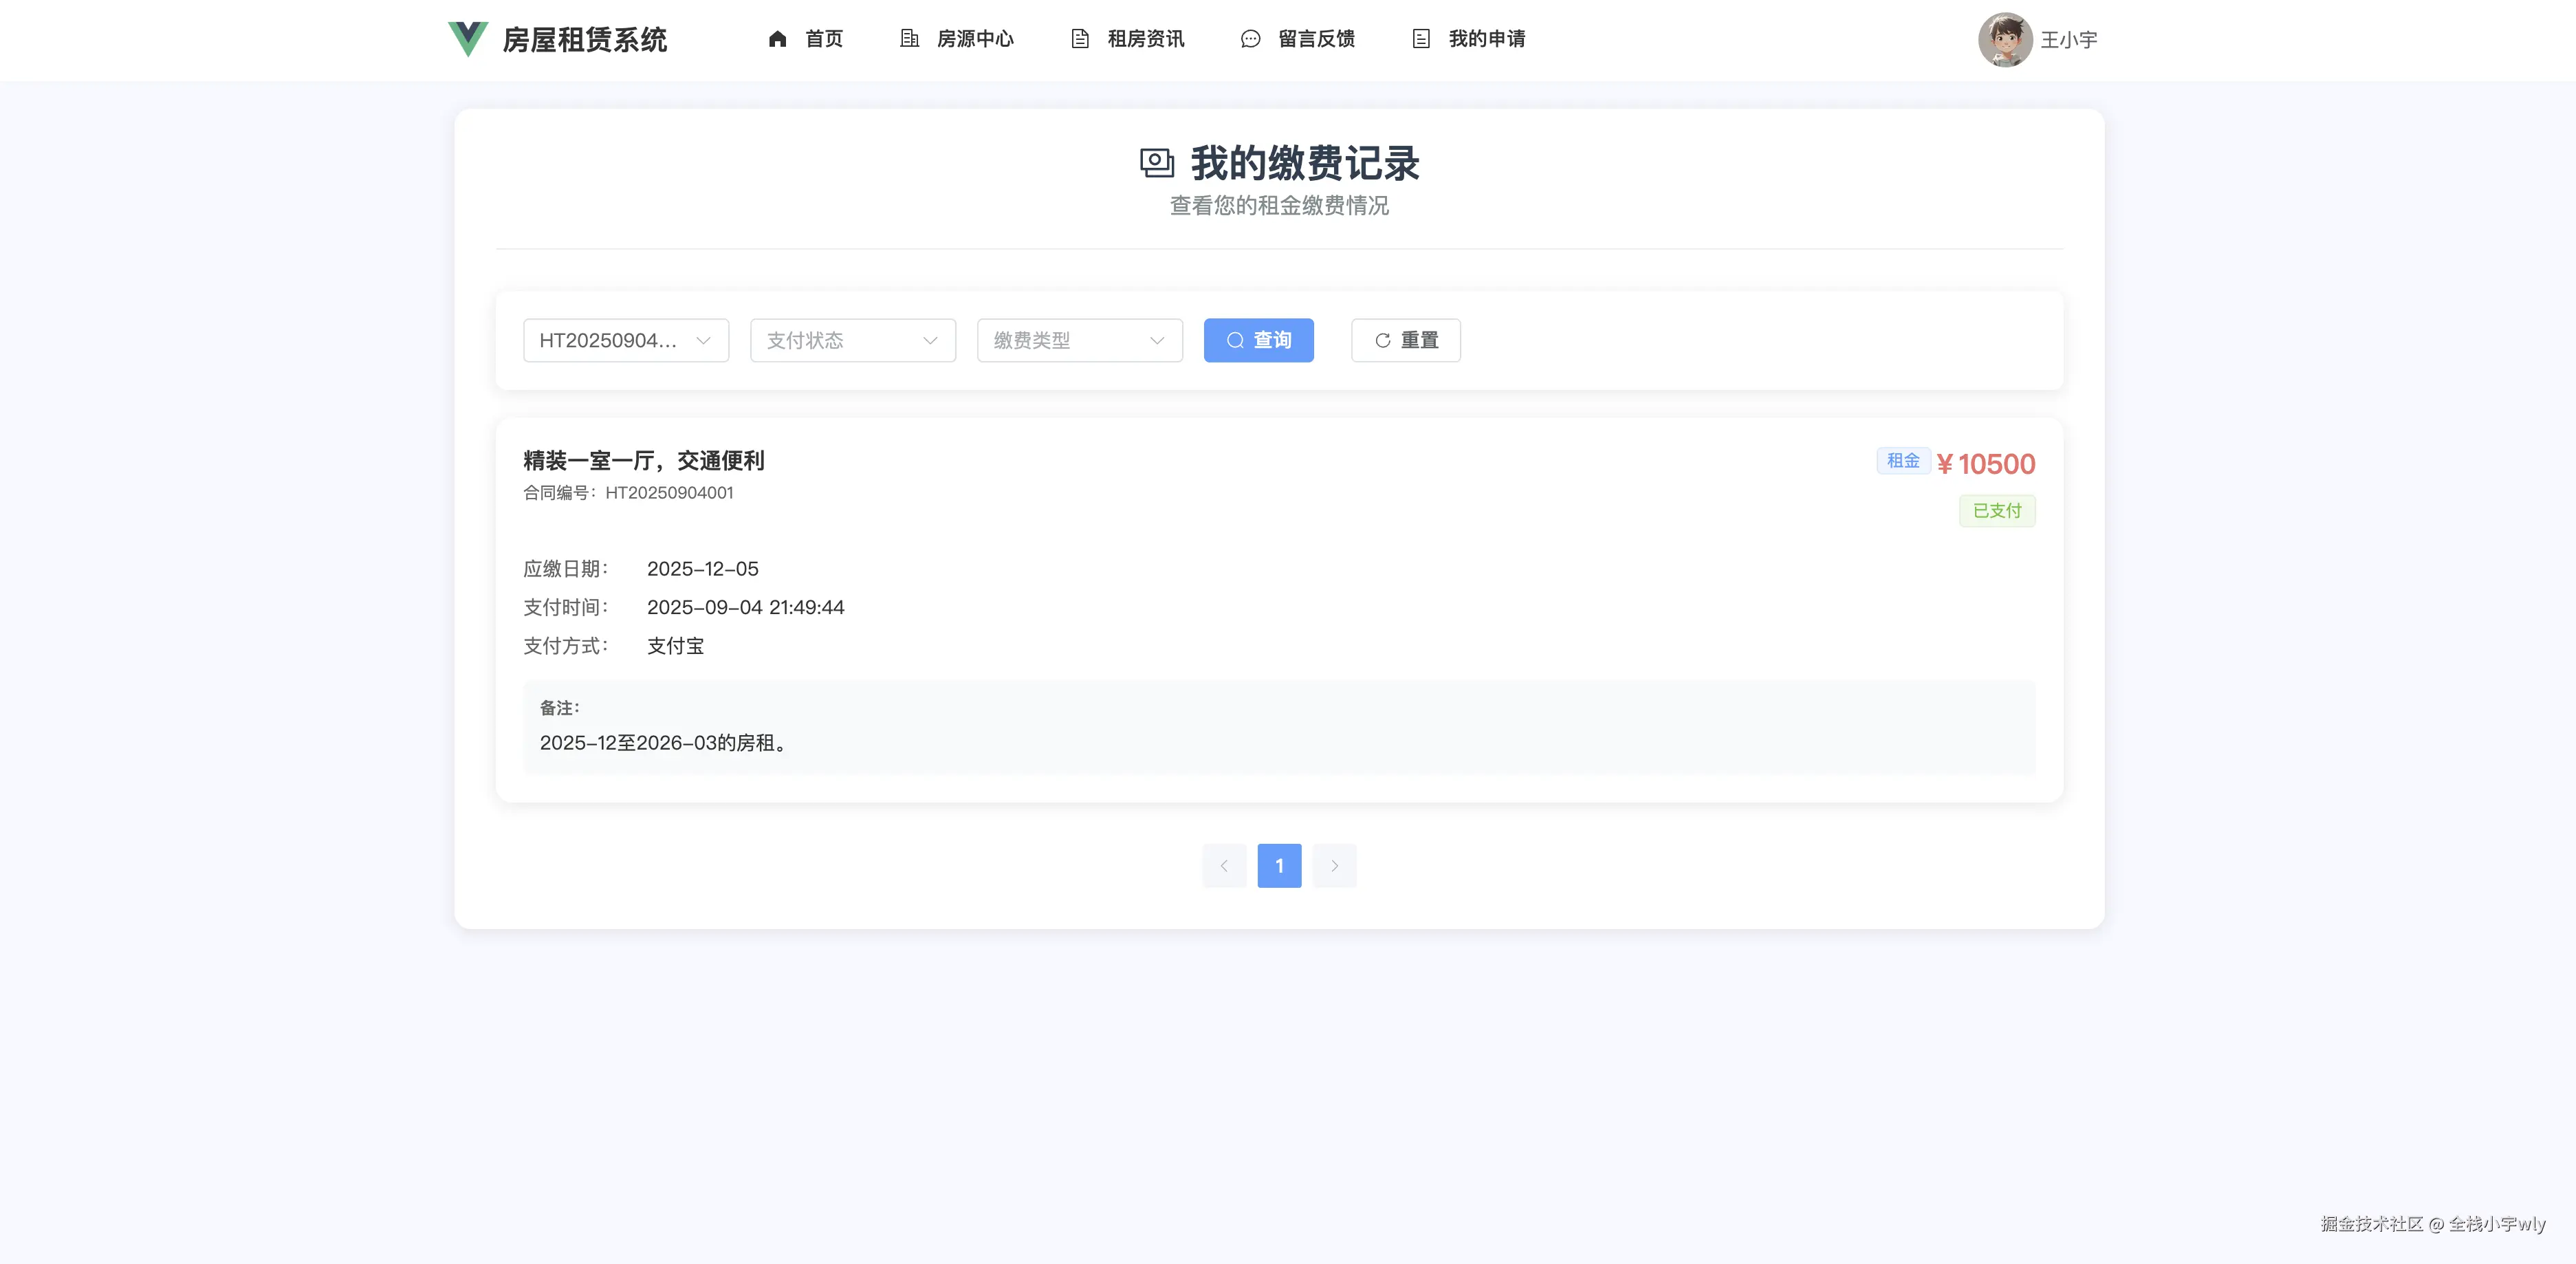Click the home icon beside 首页
This screenshot has height=1264, width=2576.
[x=778, y=39]
